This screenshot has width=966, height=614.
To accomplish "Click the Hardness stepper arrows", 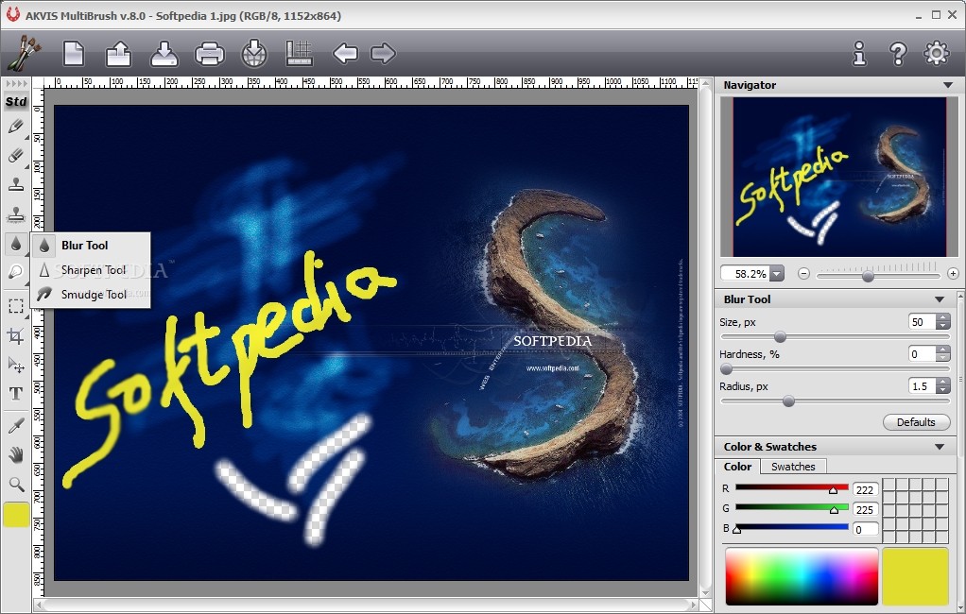I will [943, 353].
